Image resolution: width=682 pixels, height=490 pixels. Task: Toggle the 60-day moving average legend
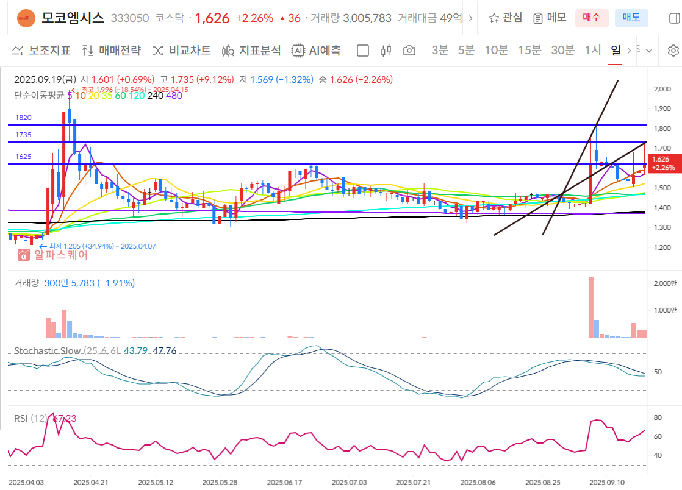tap(120, 96)
